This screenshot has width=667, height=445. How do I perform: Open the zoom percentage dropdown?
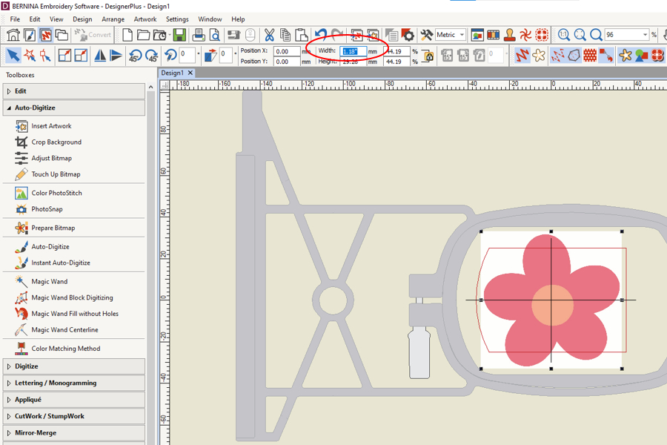point(646,34)
